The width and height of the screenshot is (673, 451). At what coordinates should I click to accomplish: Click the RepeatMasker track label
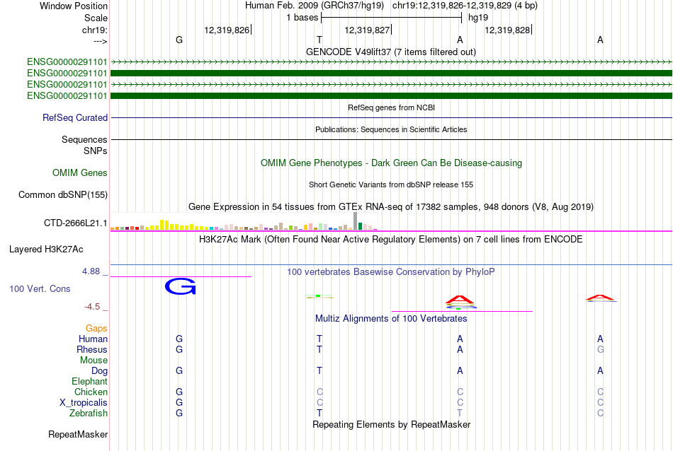pyautogui.click(x=78, y=434)
